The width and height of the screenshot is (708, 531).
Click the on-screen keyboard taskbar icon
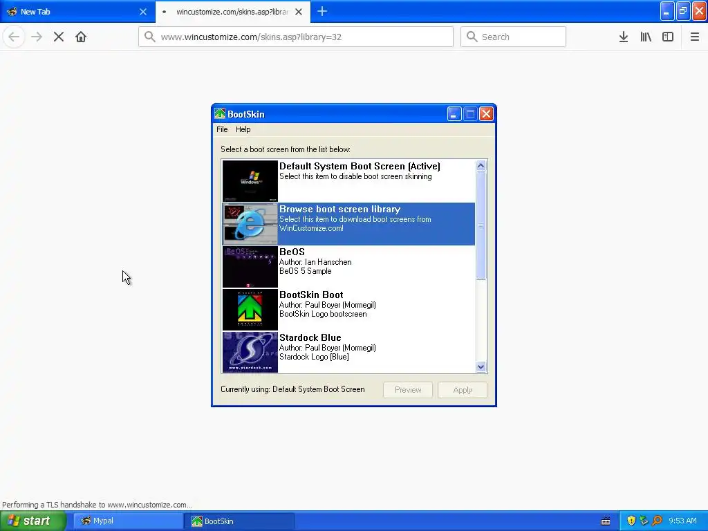click(606, 521)
